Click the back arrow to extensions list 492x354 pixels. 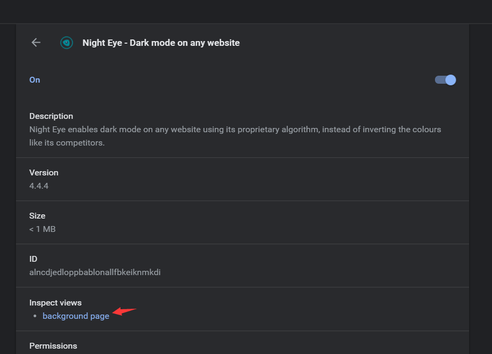tap(36, 43)
